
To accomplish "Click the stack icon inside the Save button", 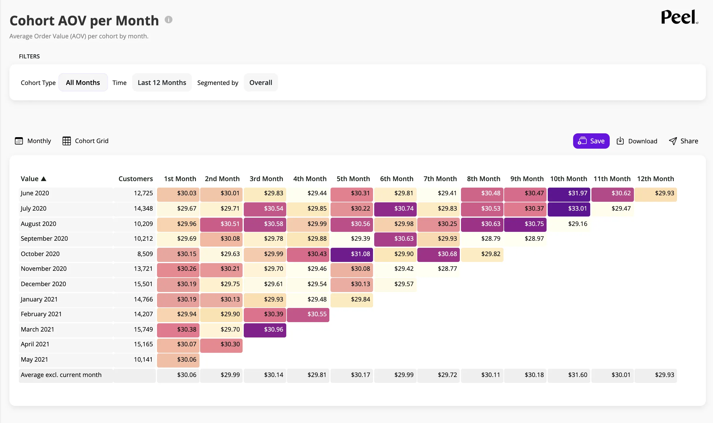I will [x=582, y=141].
